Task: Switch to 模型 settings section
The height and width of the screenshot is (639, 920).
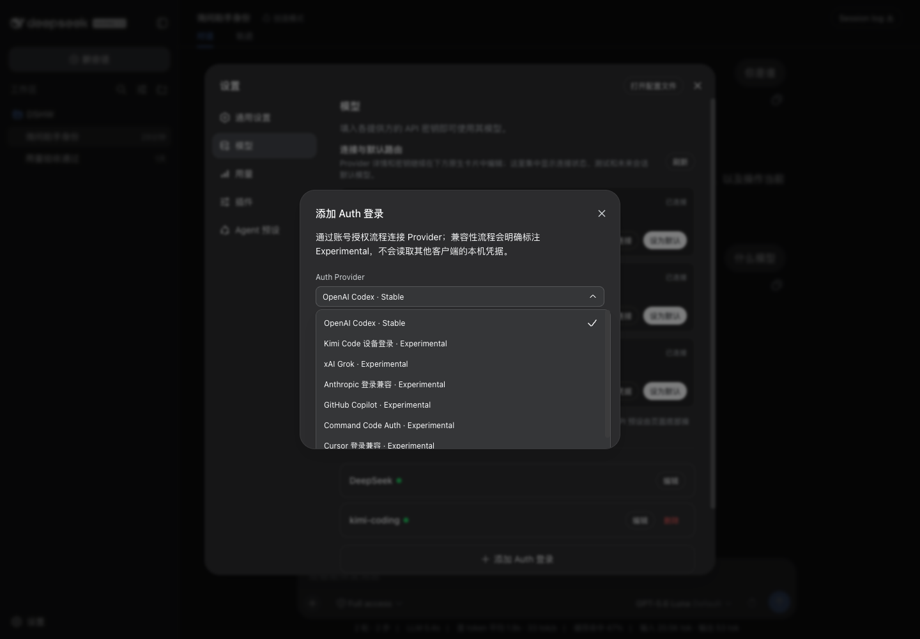Action: [264, 146]
